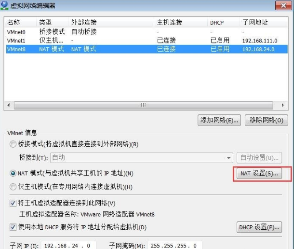Click the 自动桥接 external connection cell
Viewport: 294px width, 249px height.
[84, 32]
